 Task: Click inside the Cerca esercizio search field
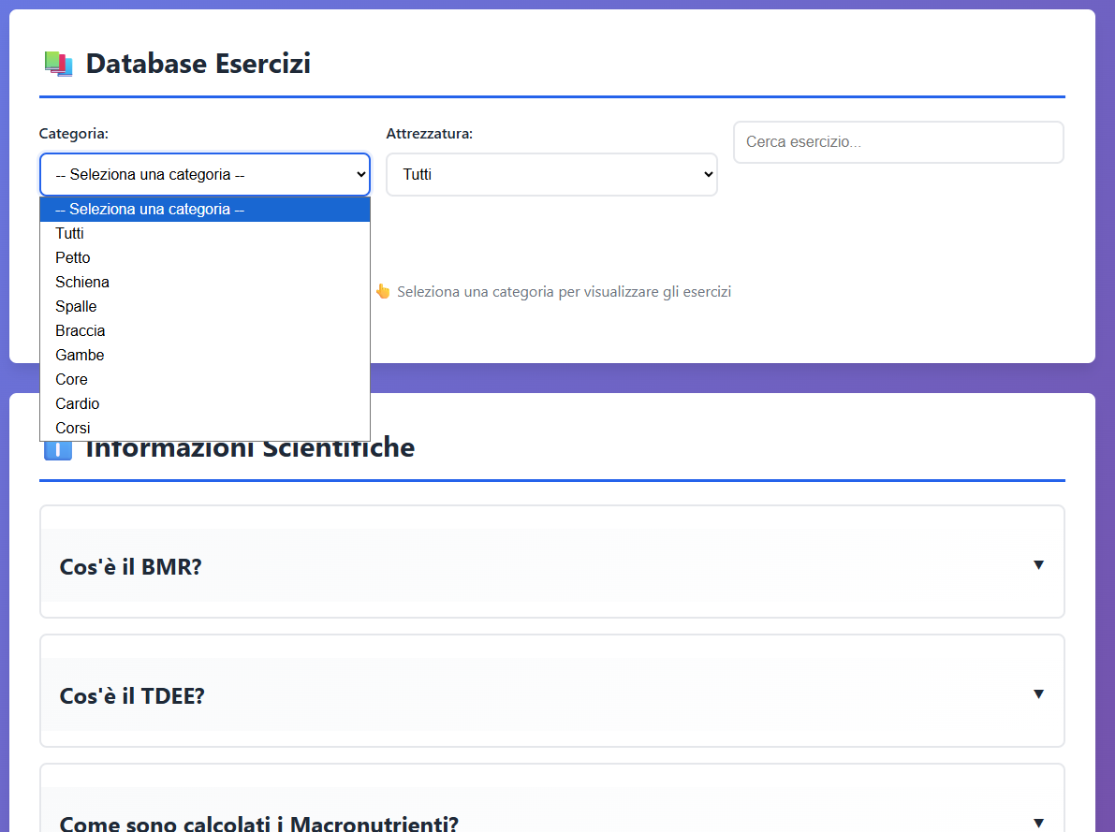898,141
